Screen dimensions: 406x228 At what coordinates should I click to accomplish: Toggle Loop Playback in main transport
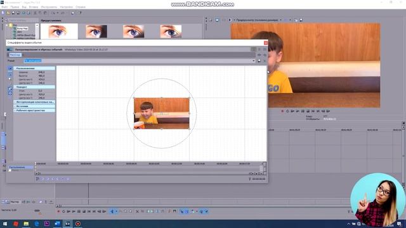point(63,212)
